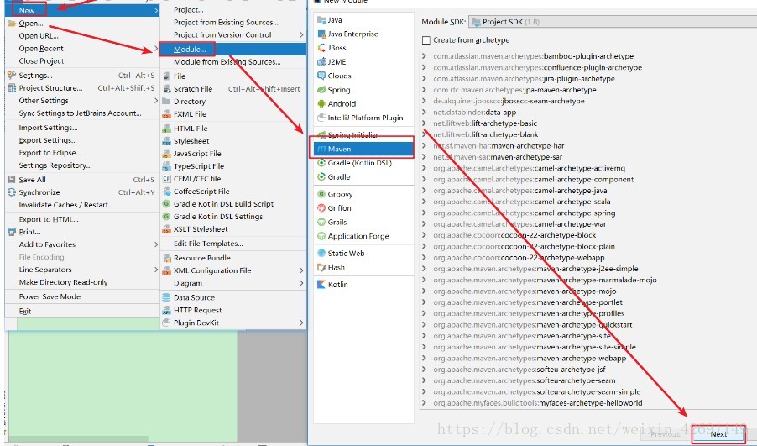Select Exit from File menu
The image size is (757, 446).
(x=82, y=311)
